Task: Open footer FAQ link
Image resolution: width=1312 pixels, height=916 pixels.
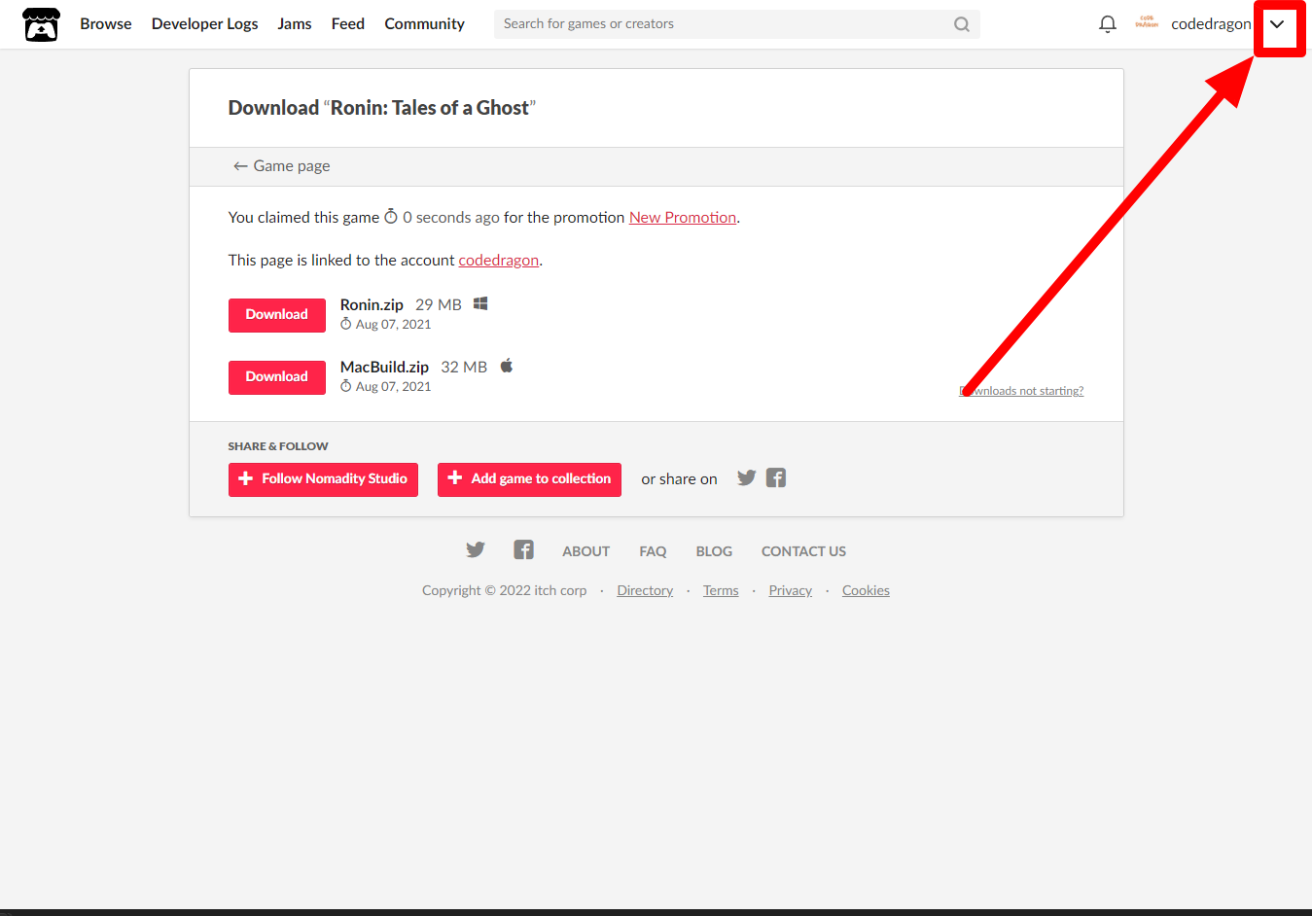Action: coord(653,551)
